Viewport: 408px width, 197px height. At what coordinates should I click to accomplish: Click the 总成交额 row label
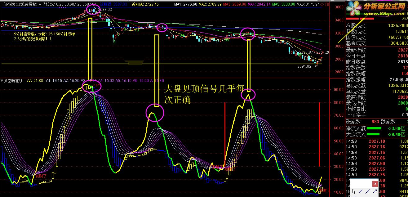[x=356, y=85]
